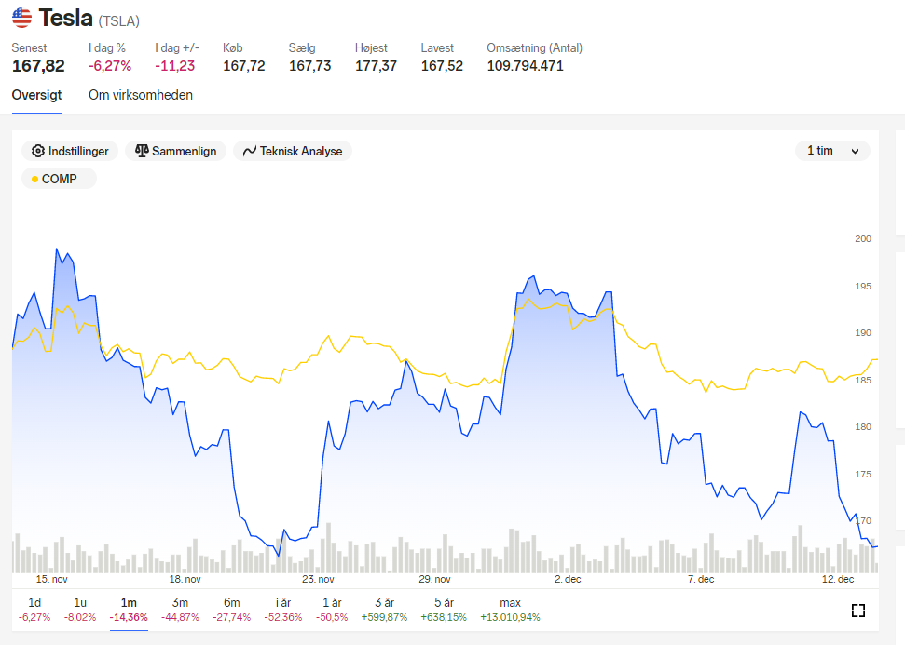Click the chevron arrow beside 1 tim

tap(856, 152)
